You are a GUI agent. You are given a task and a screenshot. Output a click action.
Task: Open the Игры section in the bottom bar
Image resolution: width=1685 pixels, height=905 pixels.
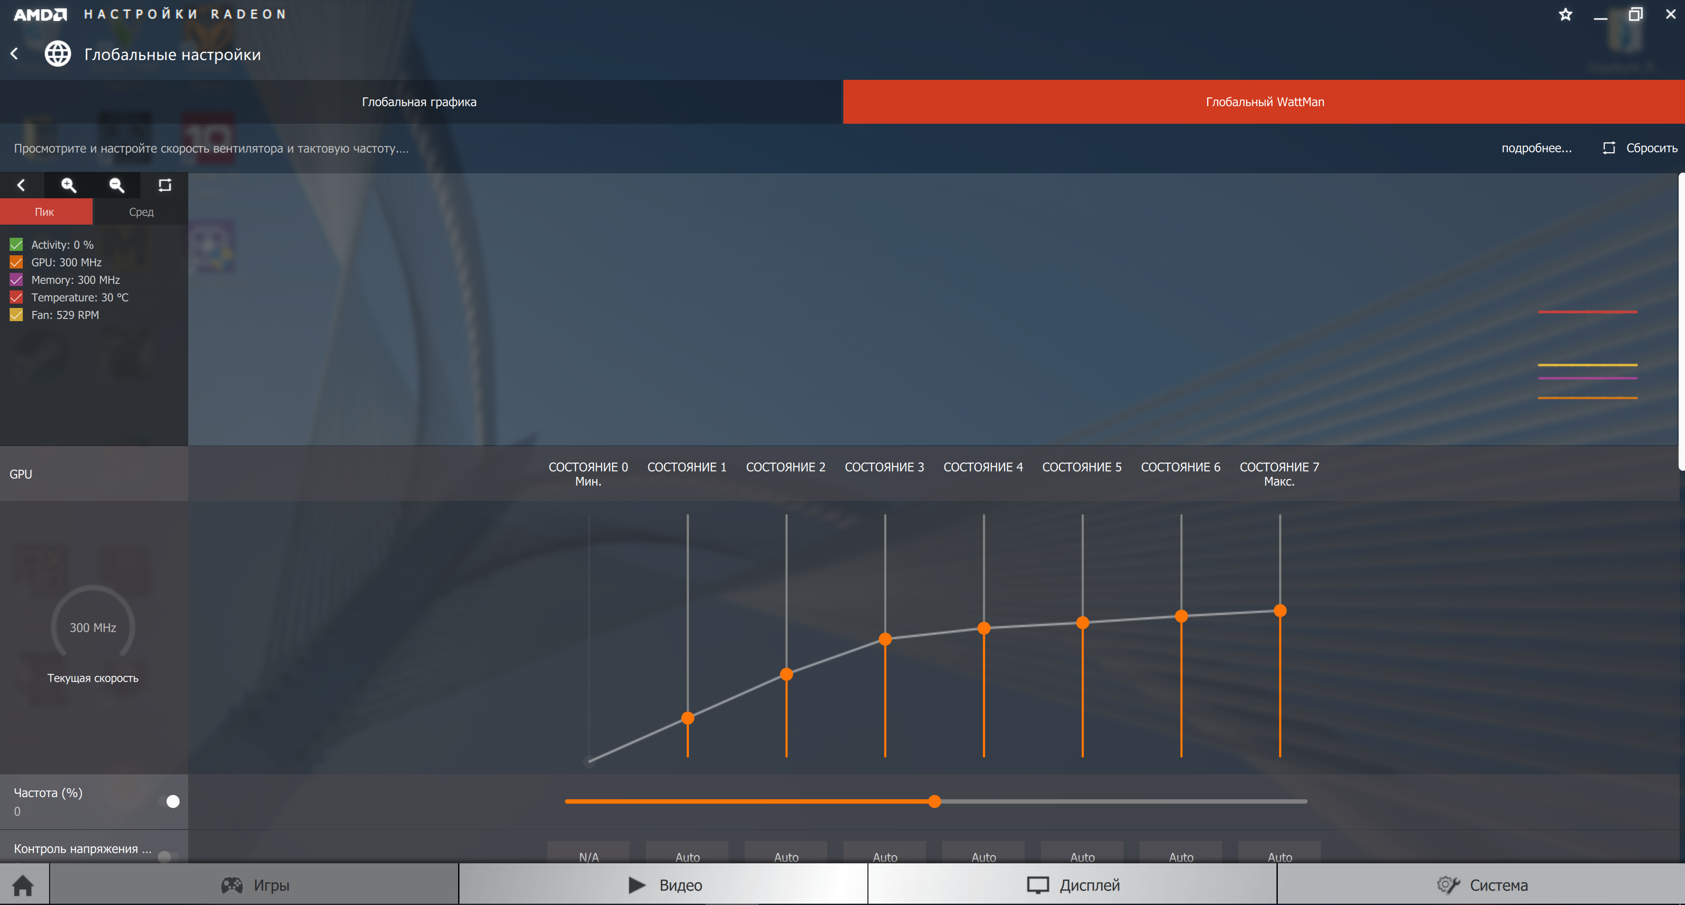[255, 885]
